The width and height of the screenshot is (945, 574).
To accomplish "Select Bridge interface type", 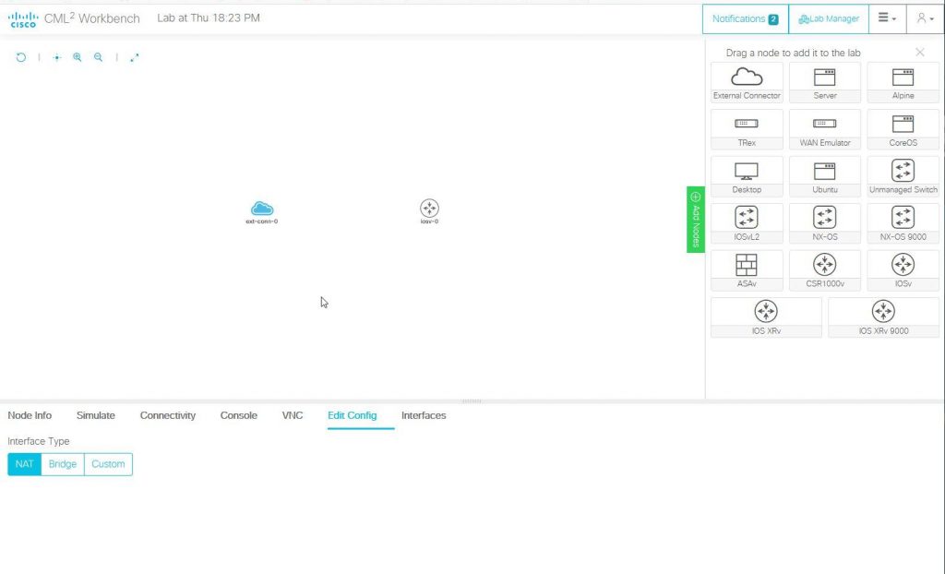I will pos(63,464).
